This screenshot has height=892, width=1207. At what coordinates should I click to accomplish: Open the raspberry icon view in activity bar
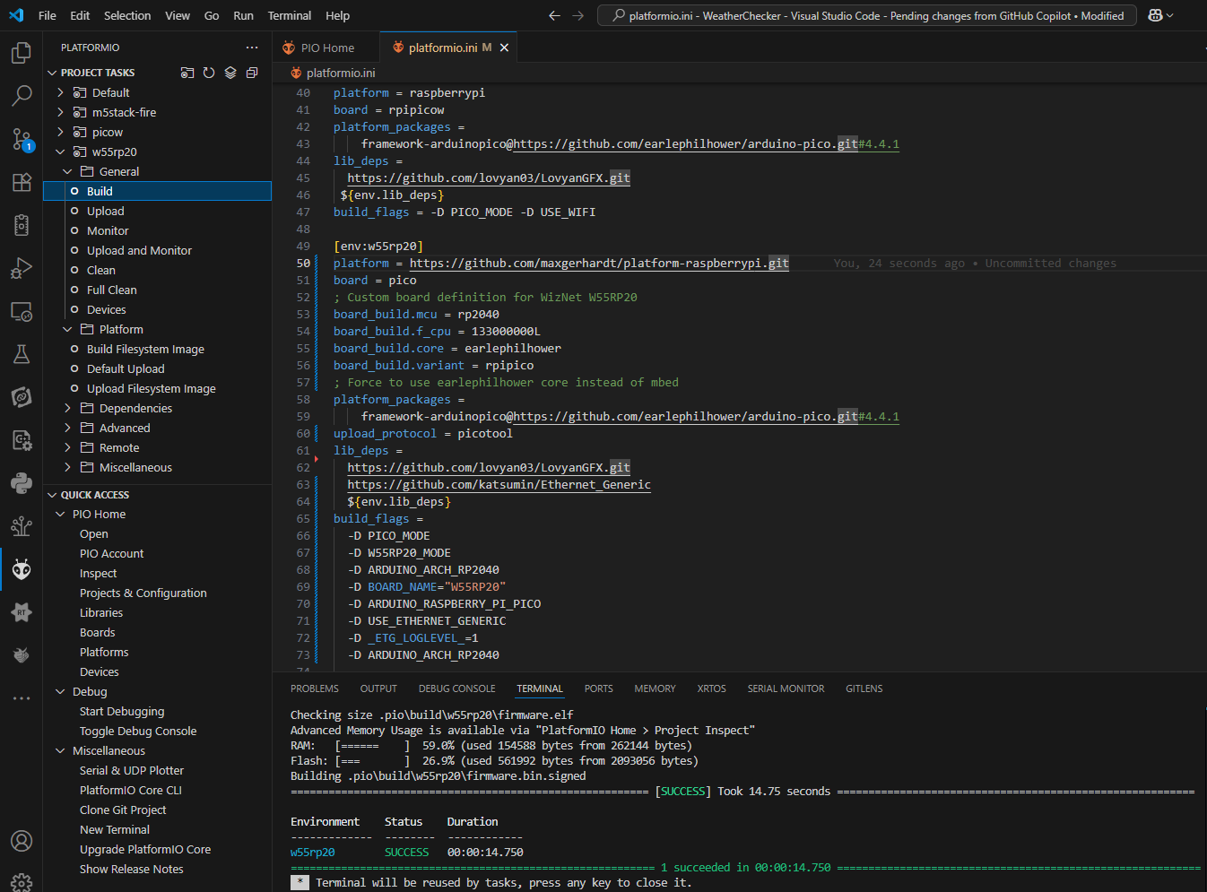22,655
